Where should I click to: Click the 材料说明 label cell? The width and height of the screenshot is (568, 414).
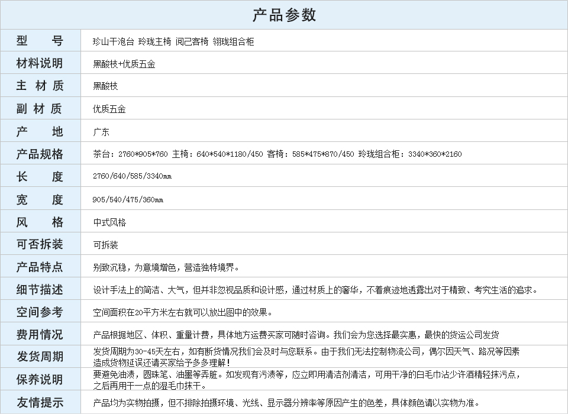click(x=40, y=63)
